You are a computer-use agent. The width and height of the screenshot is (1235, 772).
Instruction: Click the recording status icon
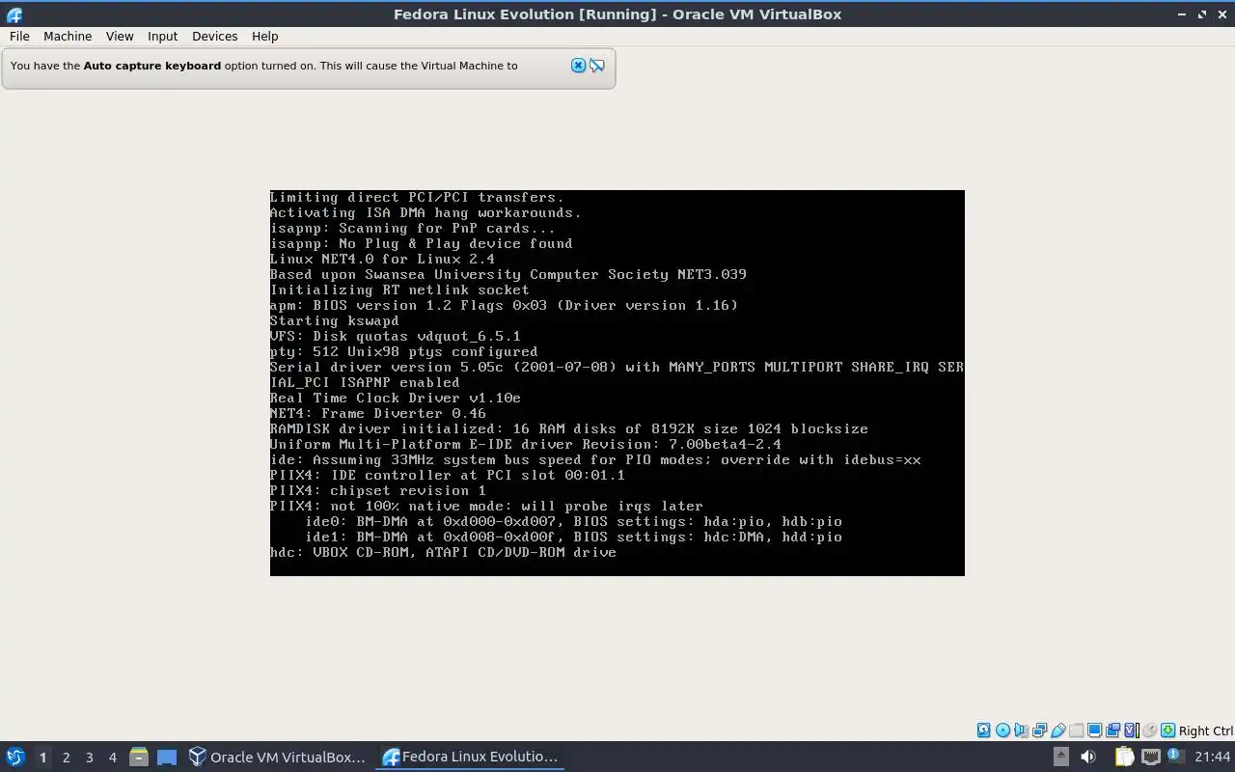click(1112, 731)
